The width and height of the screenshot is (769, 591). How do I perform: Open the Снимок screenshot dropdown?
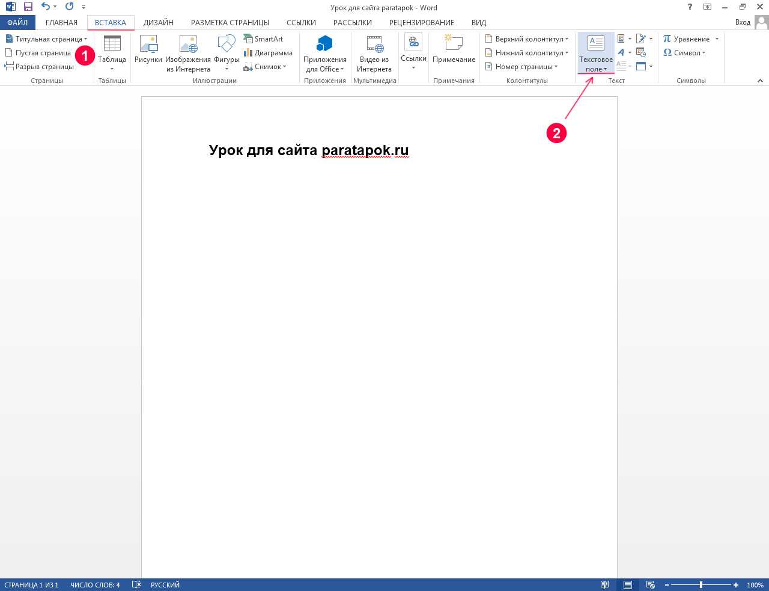[265, 67]
